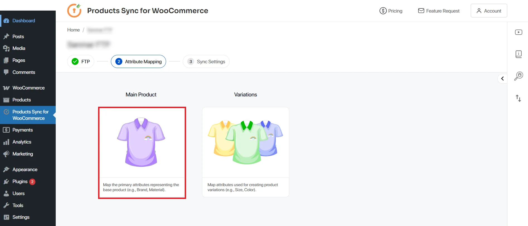Click the 'Main Product' heading text
528x226 pixels.
(141, 94)
